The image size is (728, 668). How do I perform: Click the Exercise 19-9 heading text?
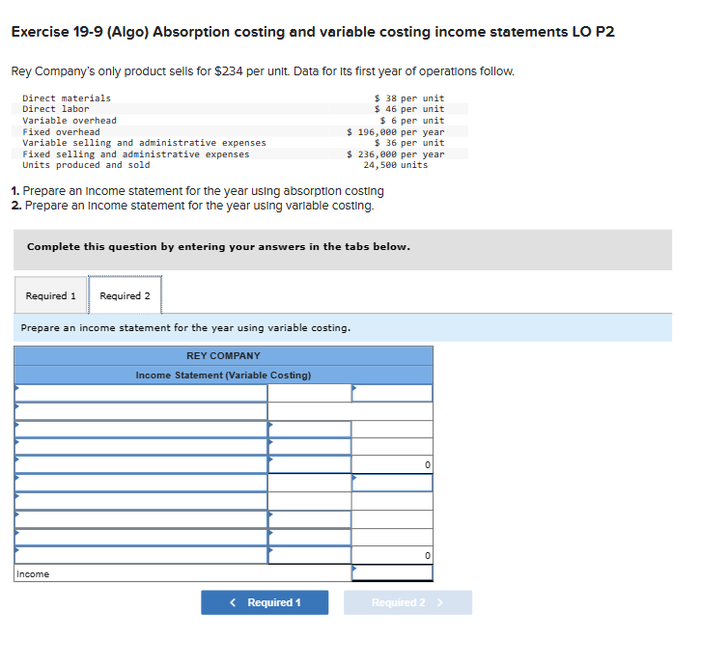click(x=313, y=32)
